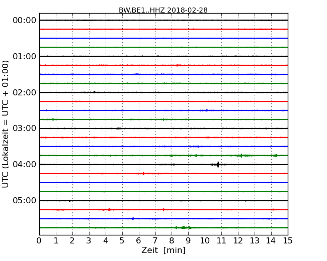This screenshot has width=327, height=261.
Task: Click x-axis tick label 1
Action: tap(56, 241)
